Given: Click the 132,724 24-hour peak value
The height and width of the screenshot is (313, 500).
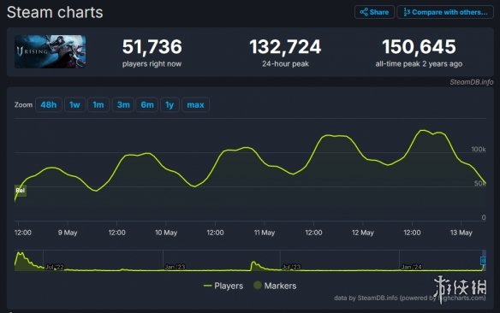Looking at the screenshot, I should [285, 47].
